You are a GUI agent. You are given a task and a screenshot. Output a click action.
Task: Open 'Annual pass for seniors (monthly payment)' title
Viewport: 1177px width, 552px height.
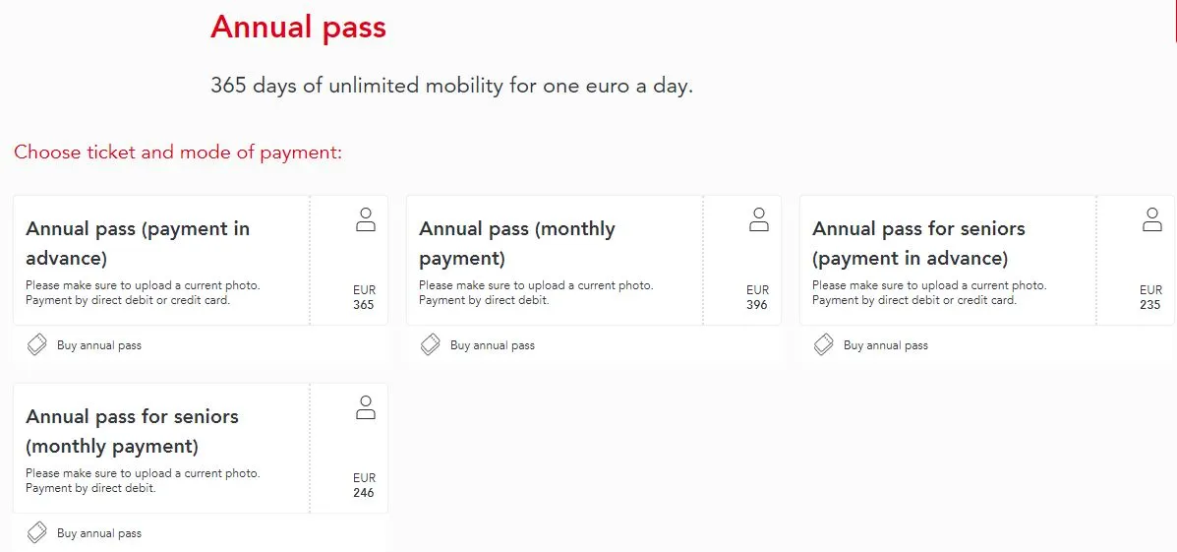[x=132, y=431]
